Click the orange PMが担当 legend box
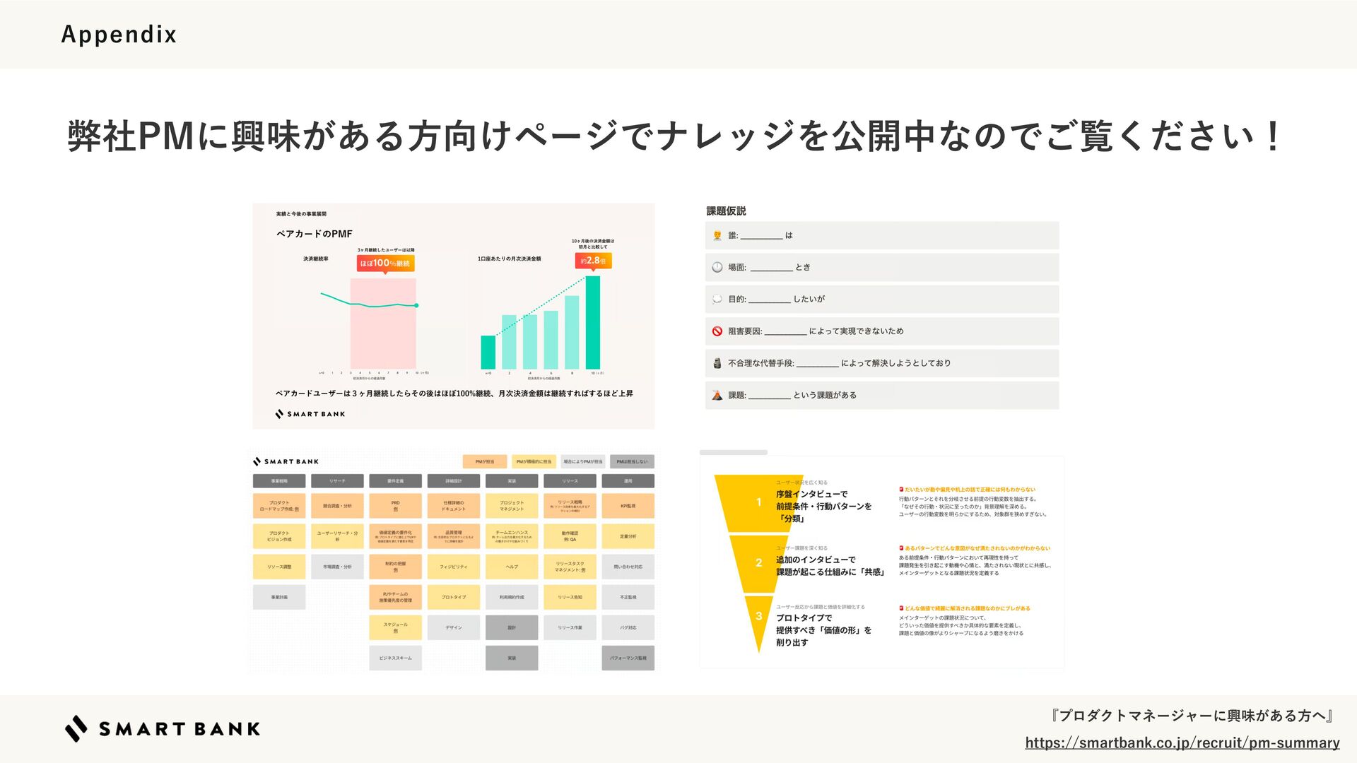Screen dimensions: 1357x763 (x=485, y=461)
